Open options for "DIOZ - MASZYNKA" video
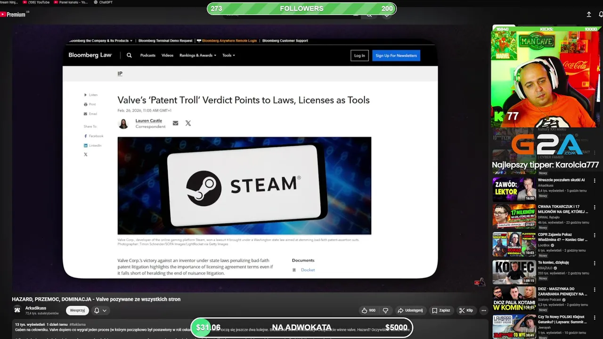 595,289
